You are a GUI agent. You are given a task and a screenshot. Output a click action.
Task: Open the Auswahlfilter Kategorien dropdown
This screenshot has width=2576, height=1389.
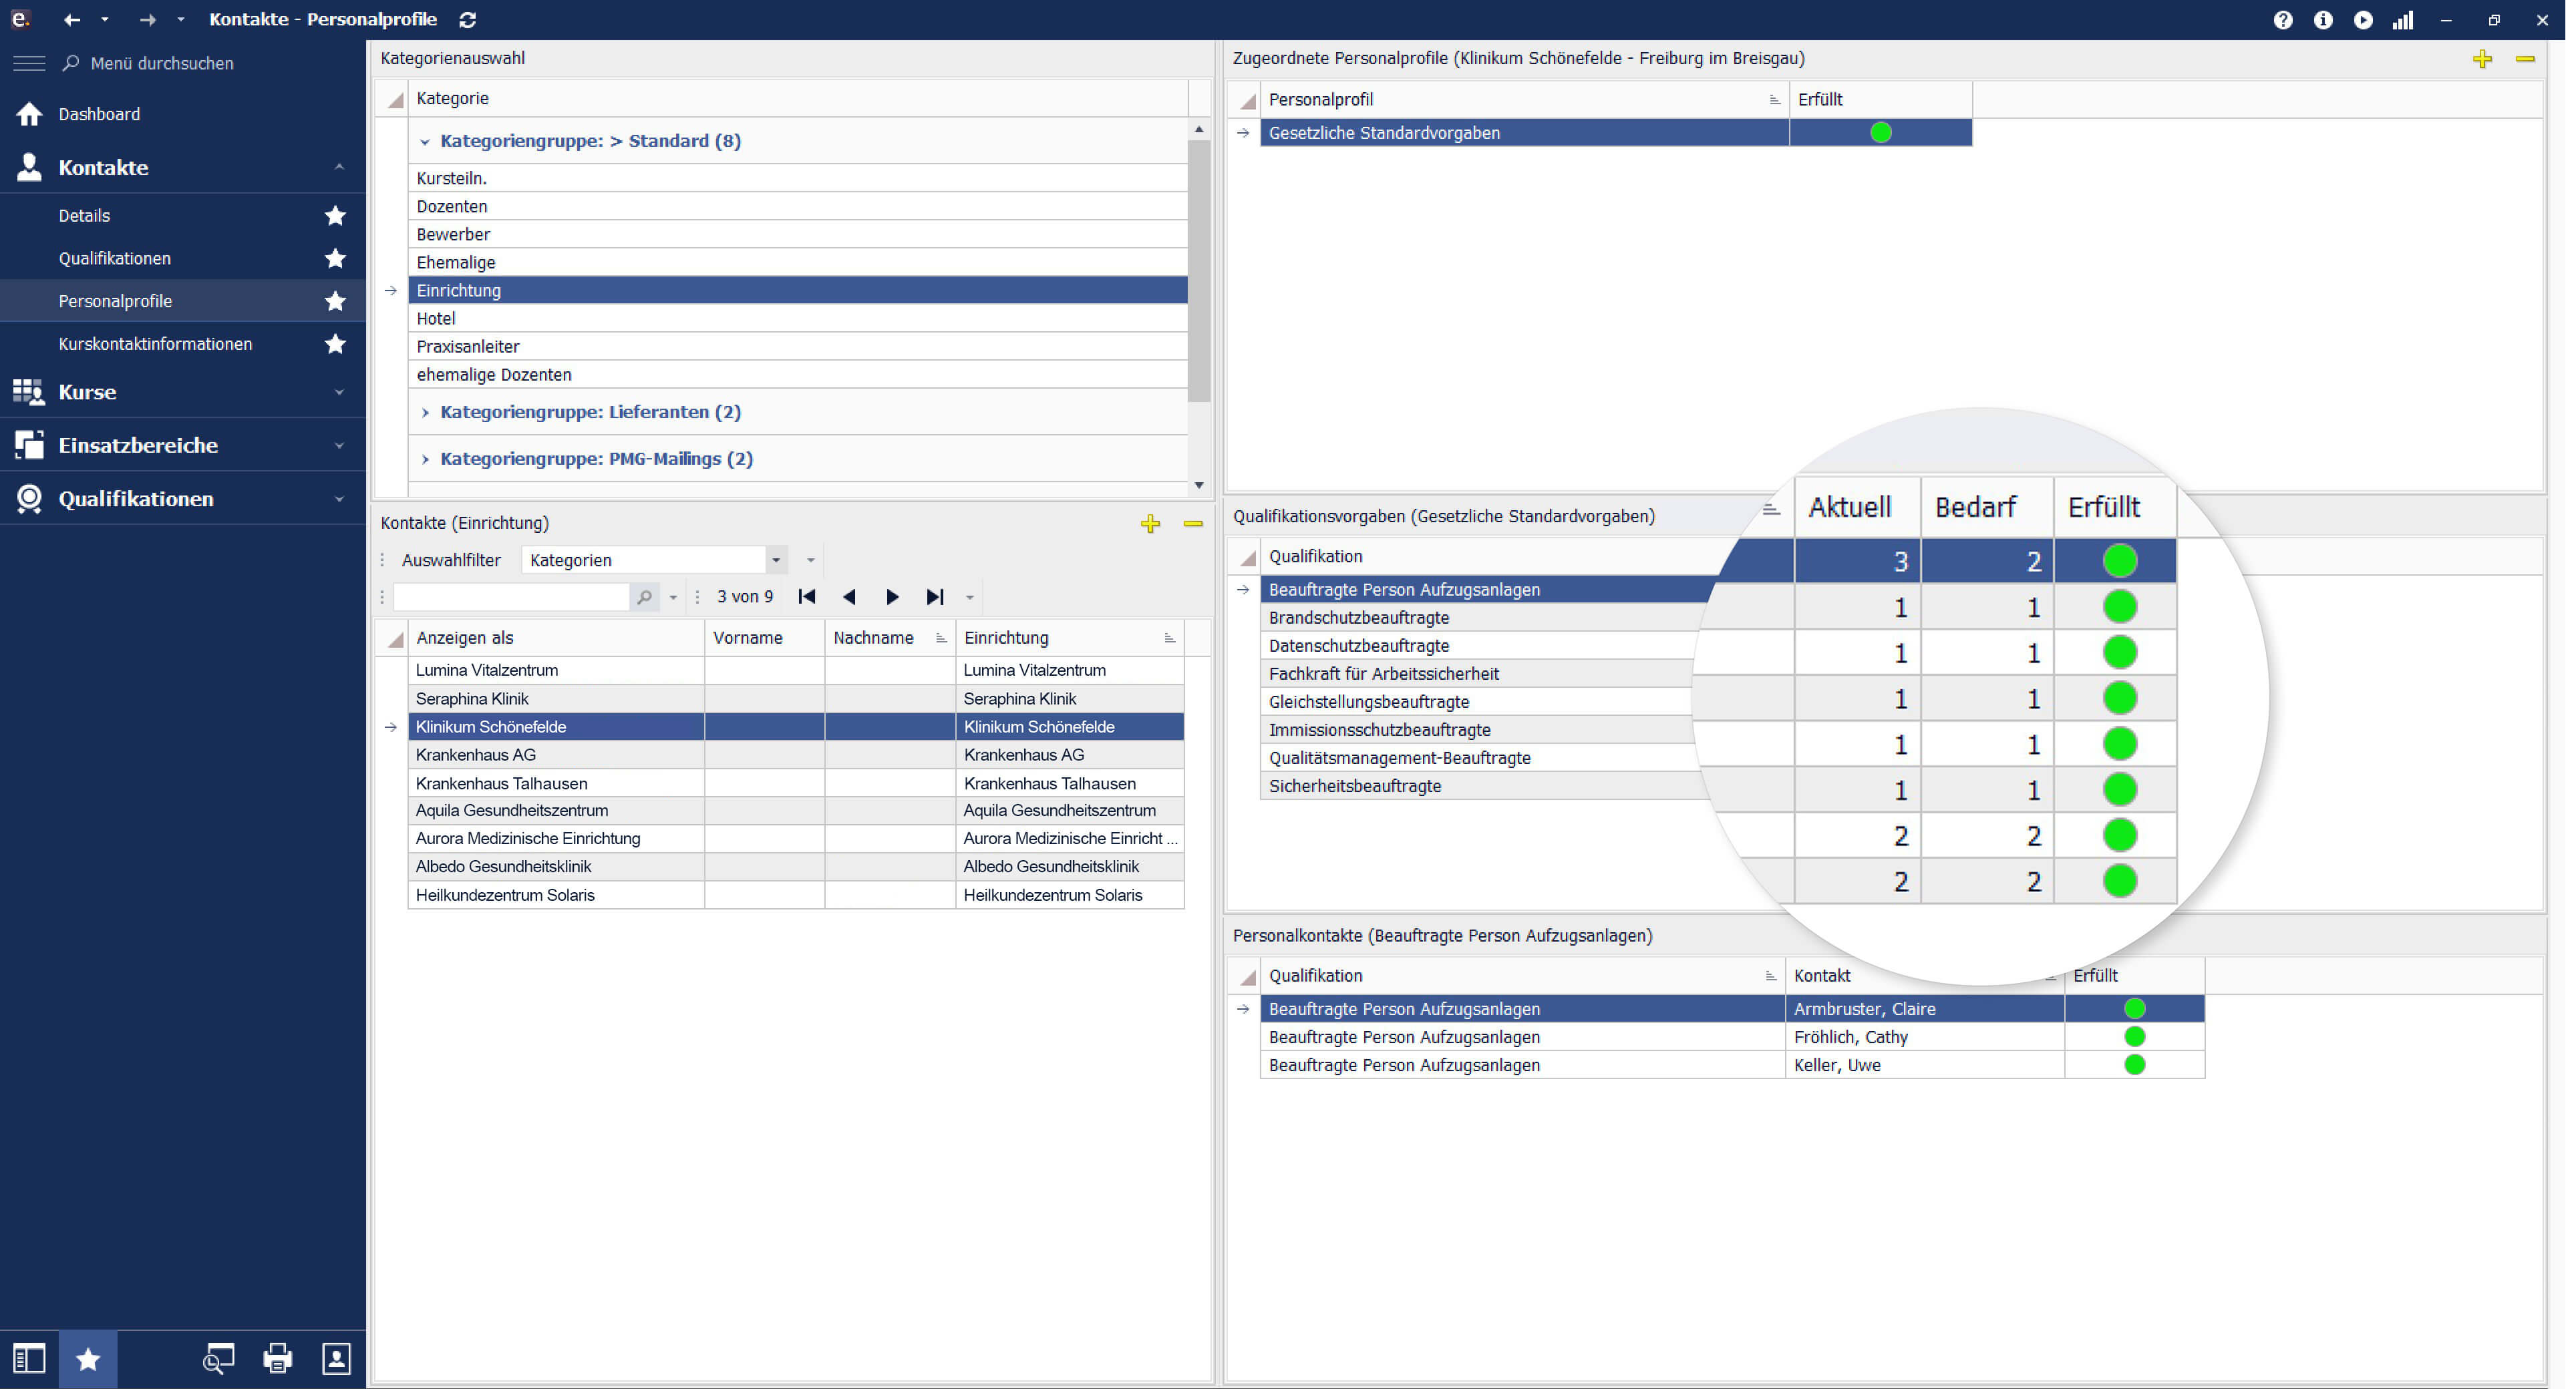tap(775, 560)
